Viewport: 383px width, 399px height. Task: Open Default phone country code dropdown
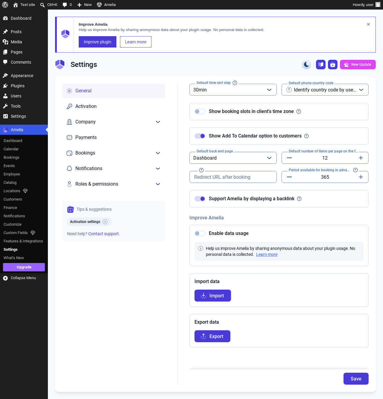click(x=325, y=90)
